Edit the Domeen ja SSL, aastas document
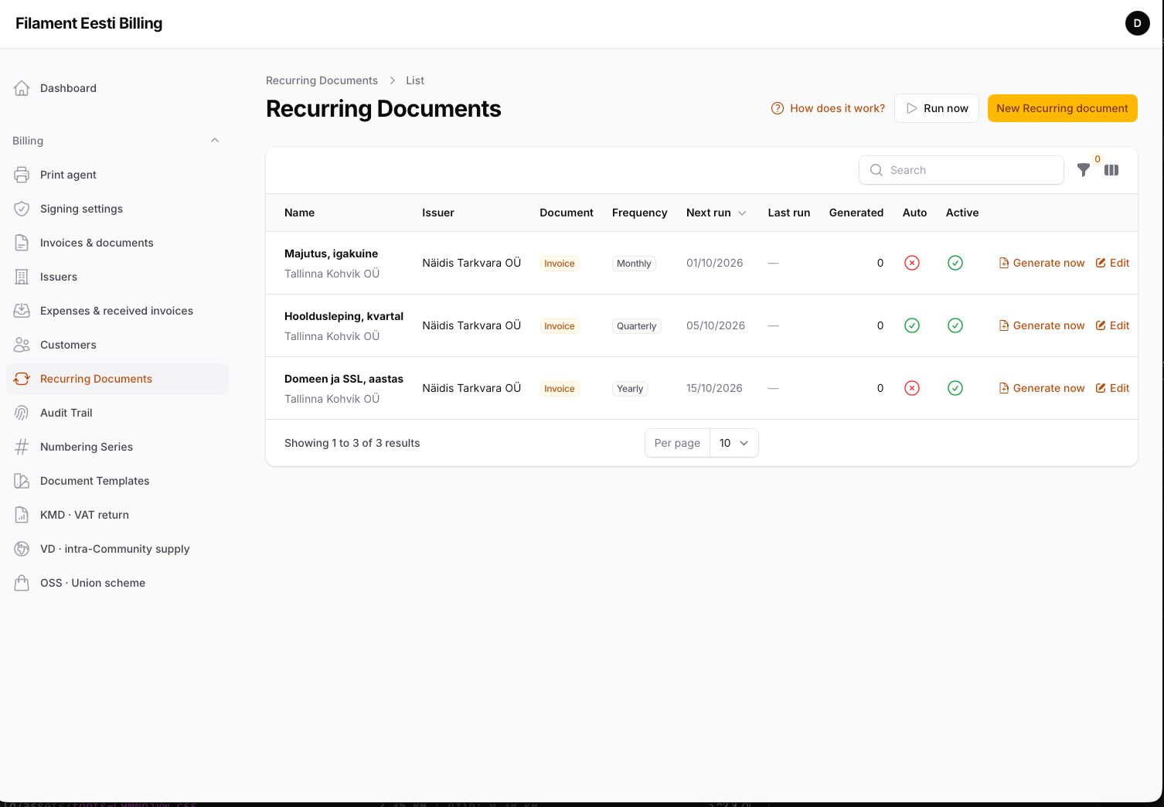 (x=1112, y=388)
